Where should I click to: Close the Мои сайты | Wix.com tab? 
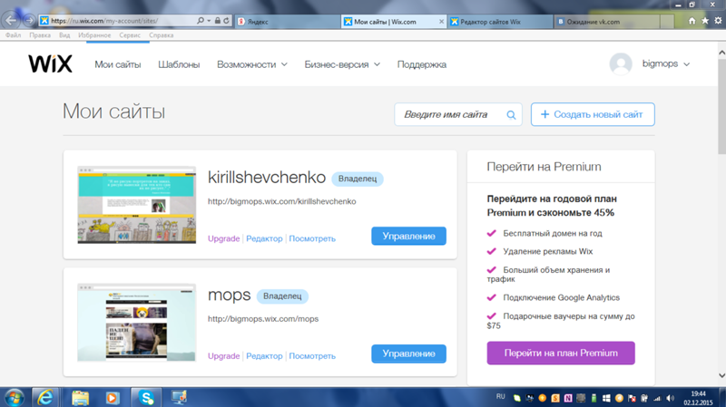tap(441, 21)
